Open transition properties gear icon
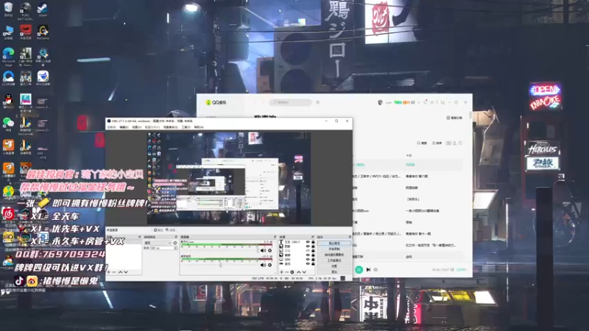Image resolution: width=589 pixels, height=331 pixels. tap(175, 243)
